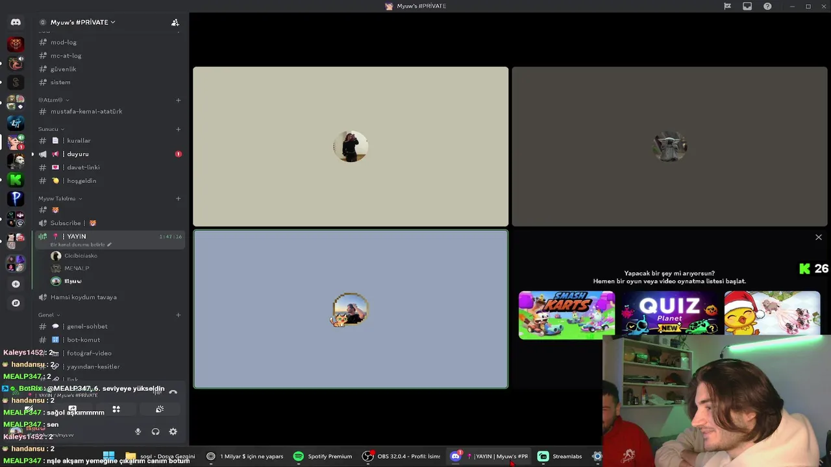Click the noise suppression waveform icon

pos(157,392)
